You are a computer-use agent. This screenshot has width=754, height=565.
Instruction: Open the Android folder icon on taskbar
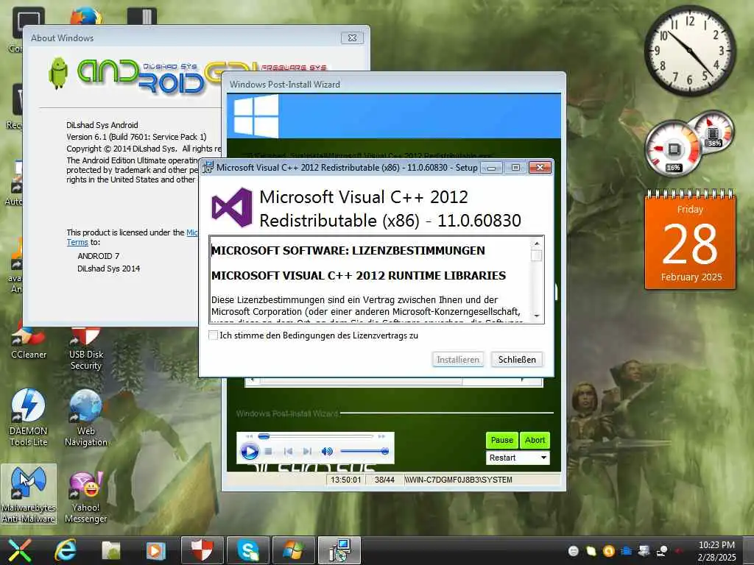tap(111, 550)
